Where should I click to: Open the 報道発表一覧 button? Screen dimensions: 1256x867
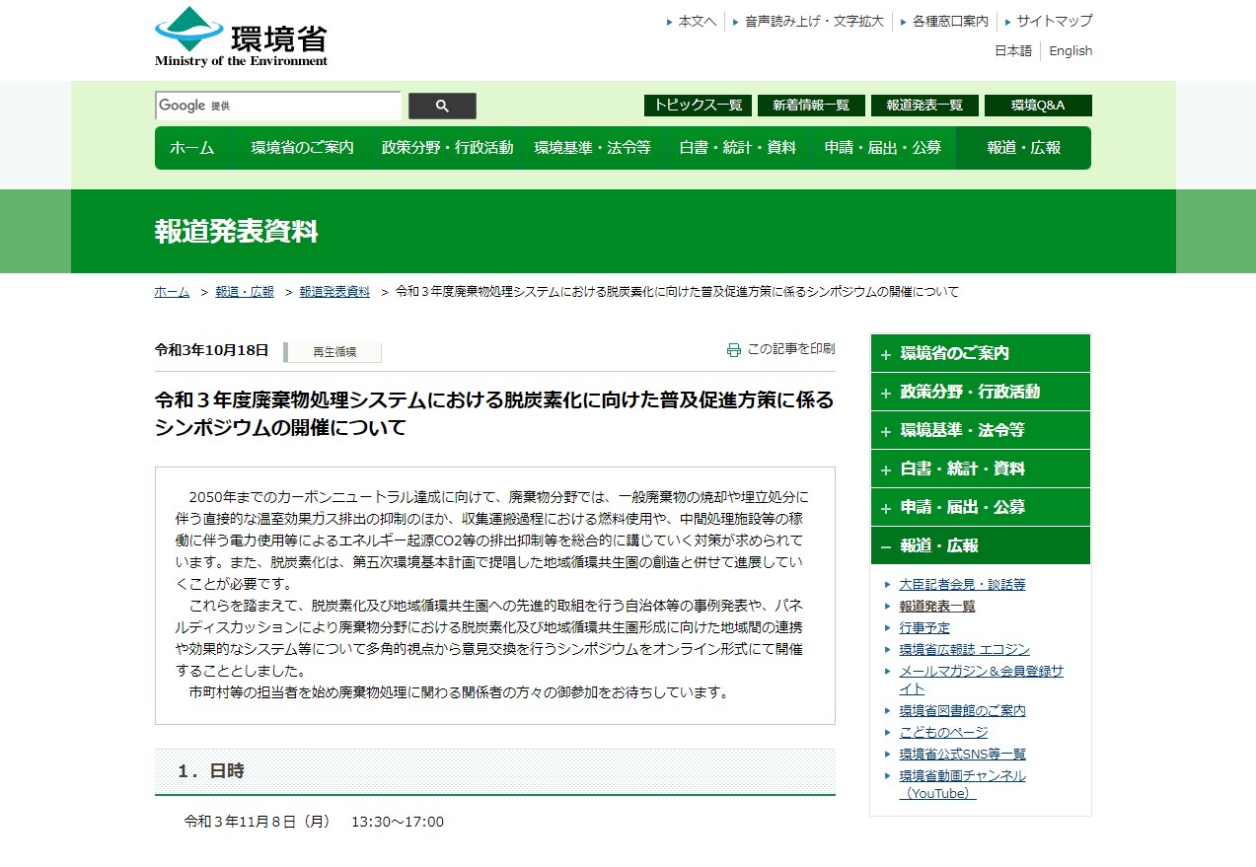tap(924, 106)
